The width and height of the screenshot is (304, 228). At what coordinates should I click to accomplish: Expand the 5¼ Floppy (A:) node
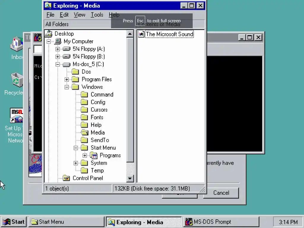pos(58,49)
